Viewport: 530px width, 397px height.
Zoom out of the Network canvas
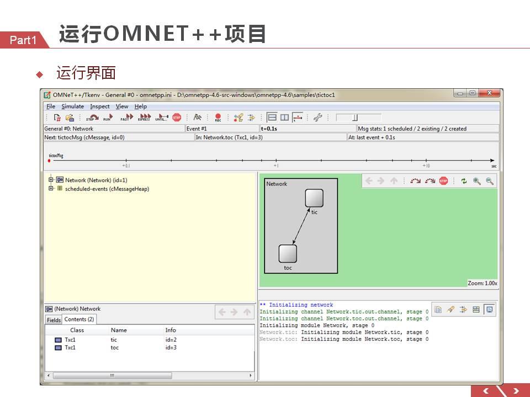tap(490, 180)
